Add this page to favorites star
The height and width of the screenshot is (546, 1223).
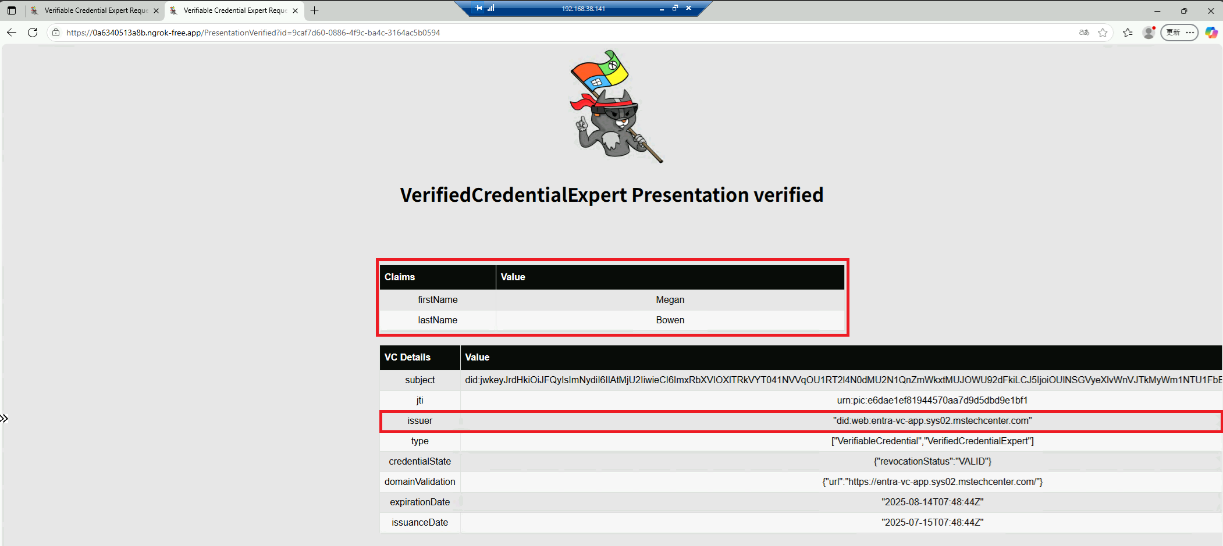[x=1103, y=33]
